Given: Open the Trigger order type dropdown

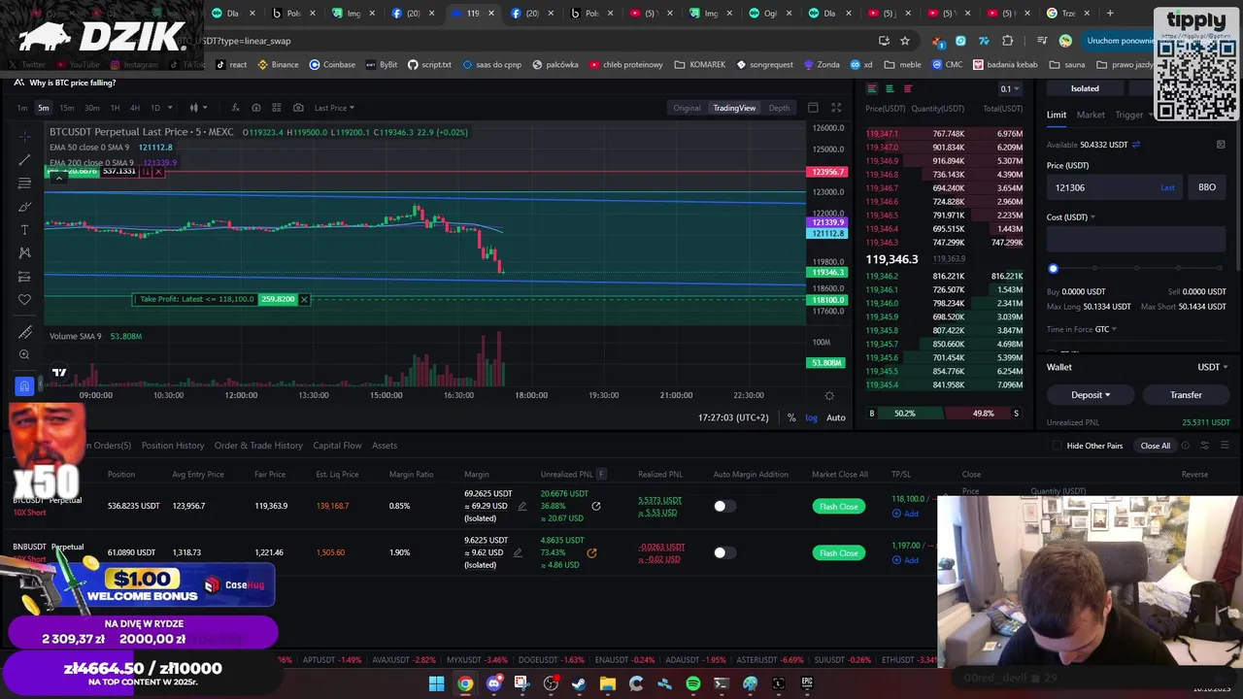Looking at the screenshot, I should [x=1132, y=115].
